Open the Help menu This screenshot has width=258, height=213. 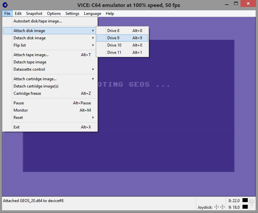pyautogui.click(x=110, y=14)
